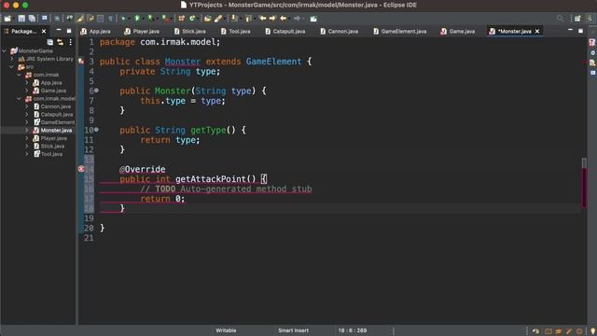Select Stick.java in Package Explorer
The height and width of the screenshot is (336, 597).
(x=49, y=147)
